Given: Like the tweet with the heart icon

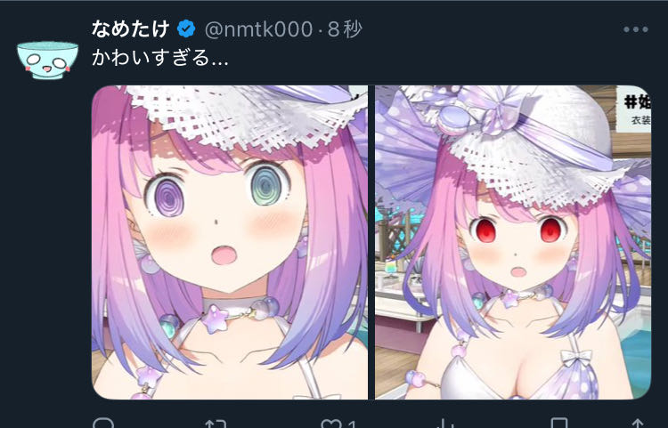Looking at the screenshot, I should 332,424.
